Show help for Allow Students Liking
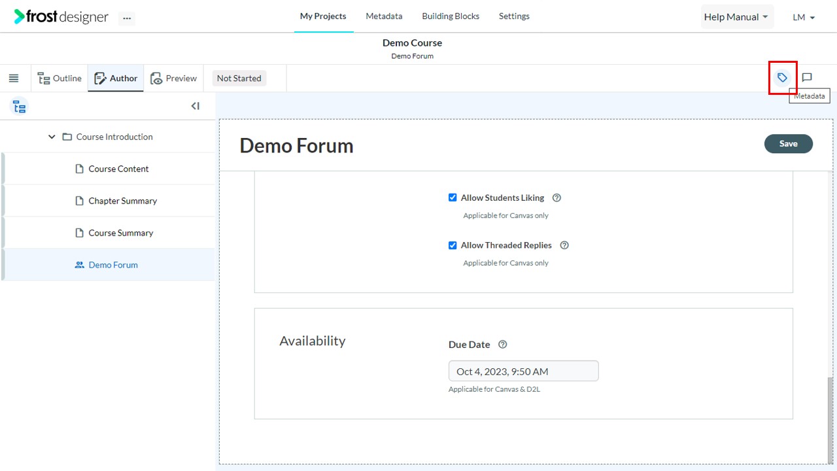Viewport: 837px width, 471px height. [x=556, y=198]
